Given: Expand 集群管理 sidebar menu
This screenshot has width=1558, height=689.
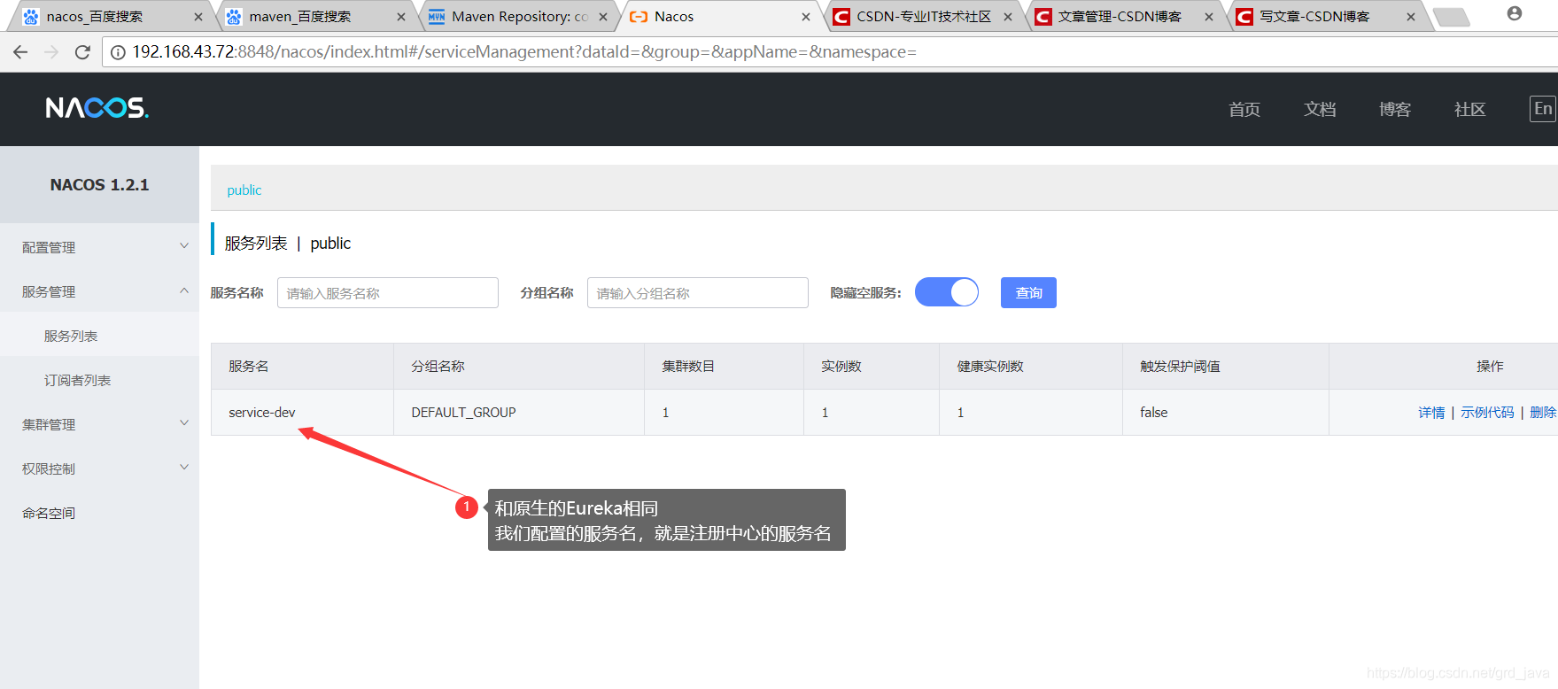Looking at the screenshot, I should point(99,424).
